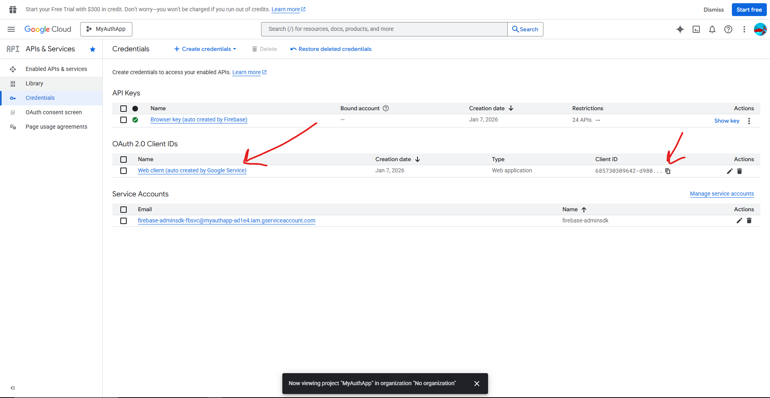Open the Gemini AI assistant sparkle icon

point(680,29)
